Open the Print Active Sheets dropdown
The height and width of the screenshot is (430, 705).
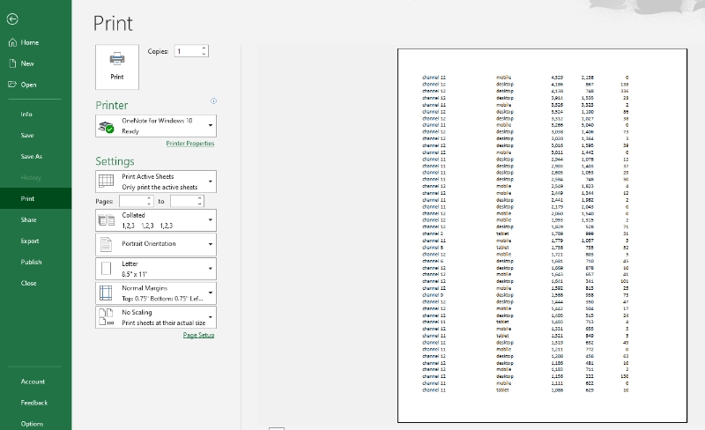click(x=211, y=182)
